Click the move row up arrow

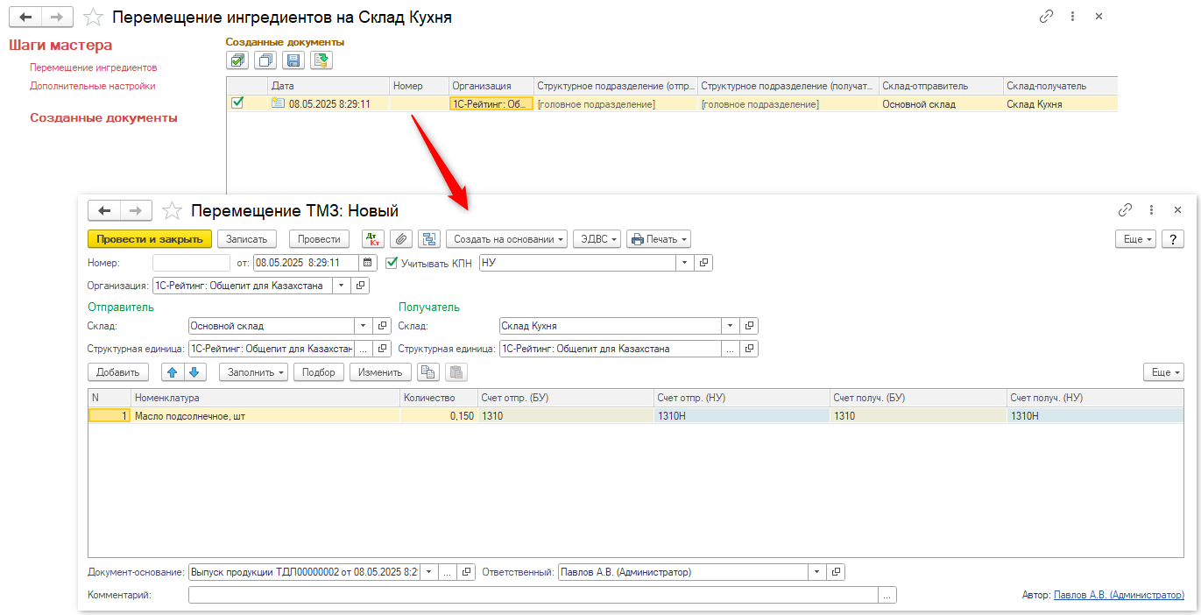[x=173, y=372]
